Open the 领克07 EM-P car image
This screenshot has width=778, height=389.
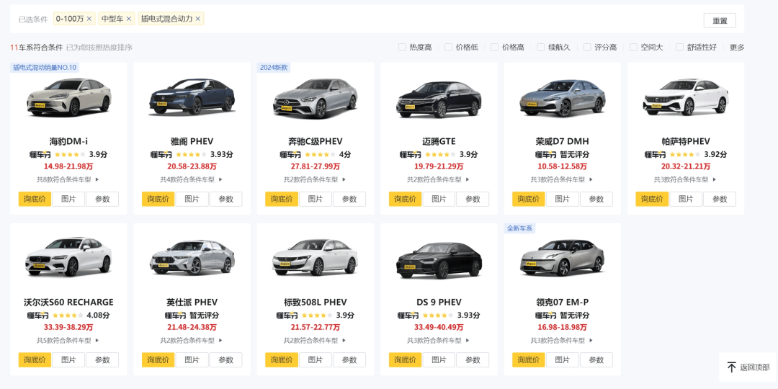click(562, 258)
